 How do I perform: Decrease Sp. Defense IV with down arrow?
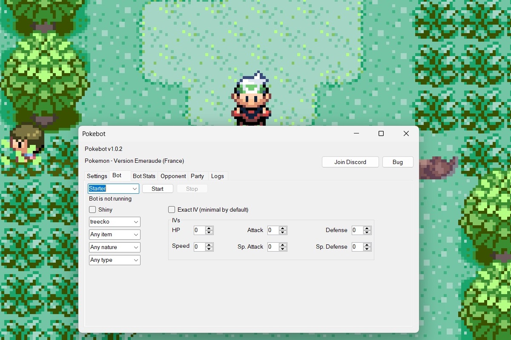pyautogui.click(x=367, y=249)
